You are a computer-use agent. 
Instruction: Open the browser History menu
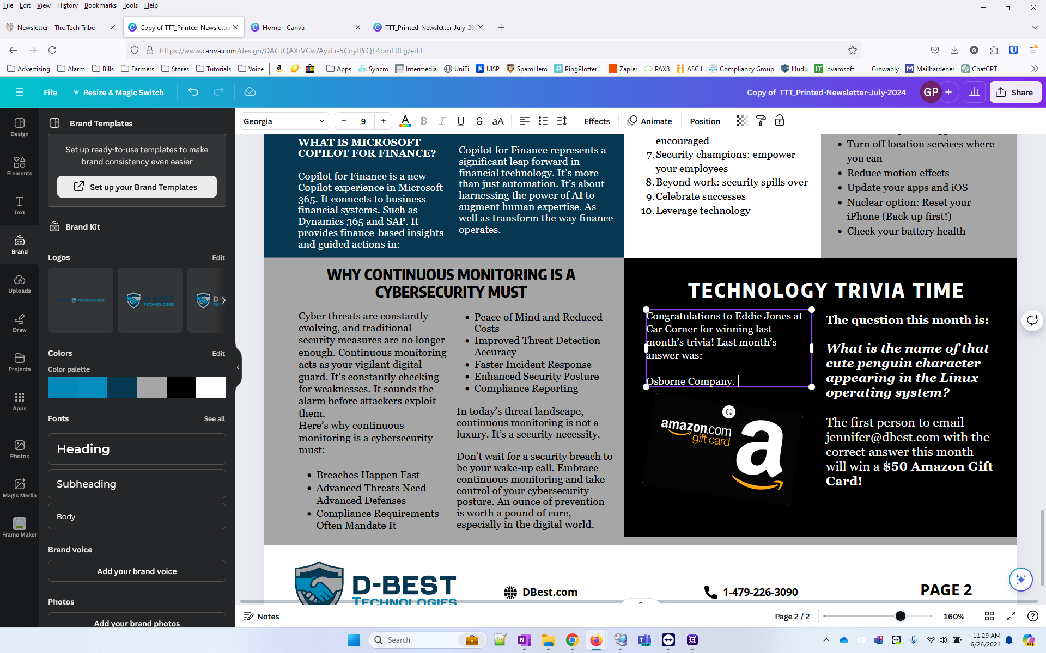click(x=68, y=5)
